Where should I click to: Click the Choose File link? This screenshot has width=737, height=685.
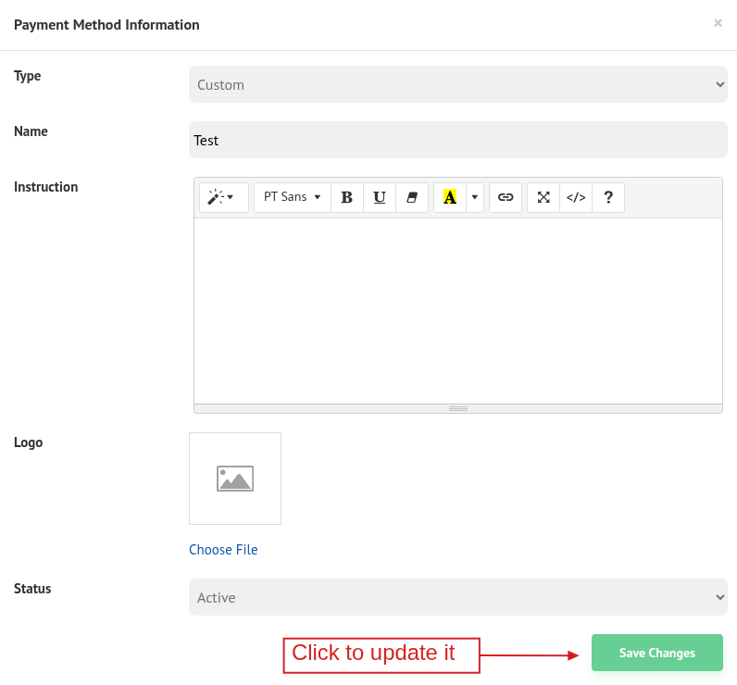point(223,550)
